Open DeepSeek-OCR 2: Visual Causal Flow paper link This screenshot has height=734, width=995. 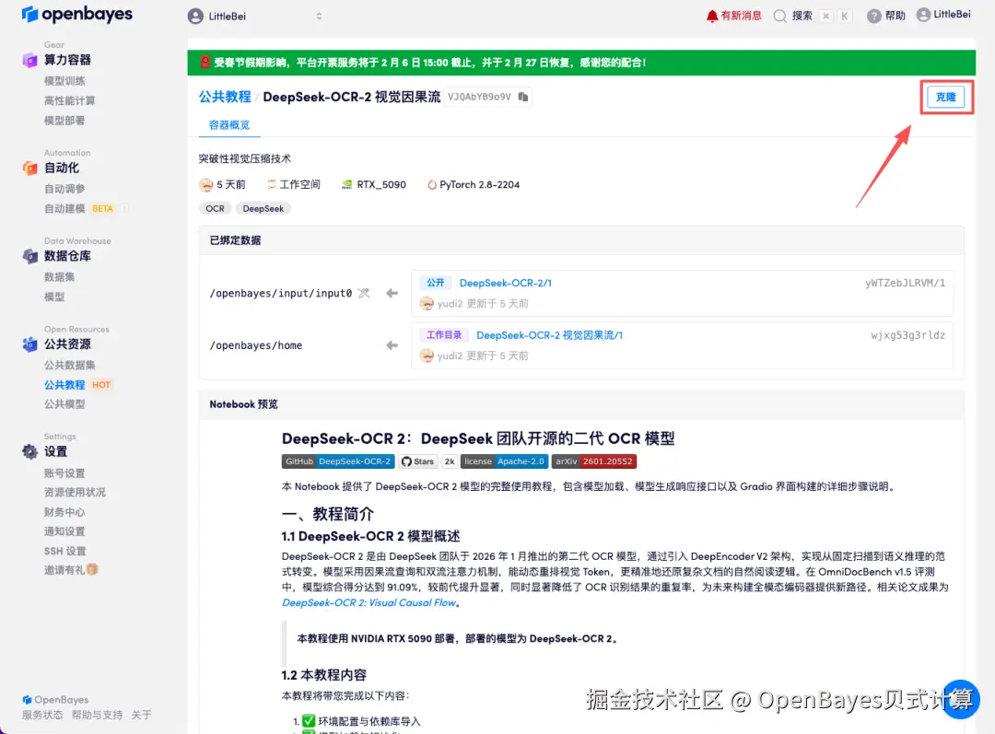coord(369,602)
